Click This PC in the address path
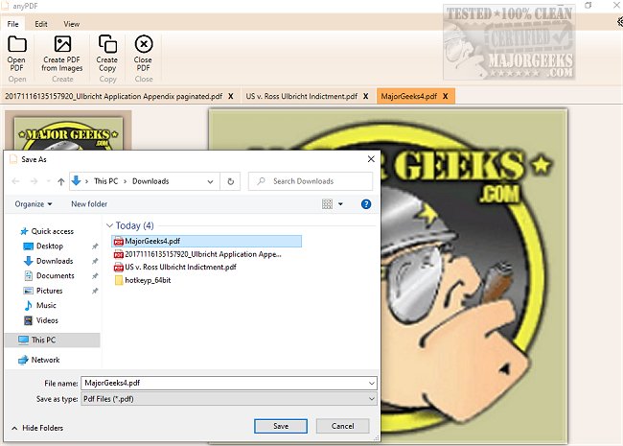 (106, 181)
